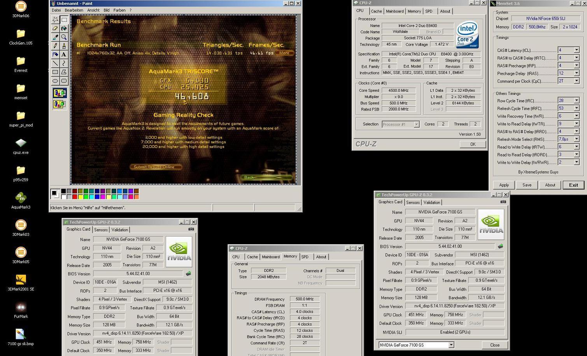Select the super_pi_mod folder icon
The image size is (587, 356).
coord(21,119)
